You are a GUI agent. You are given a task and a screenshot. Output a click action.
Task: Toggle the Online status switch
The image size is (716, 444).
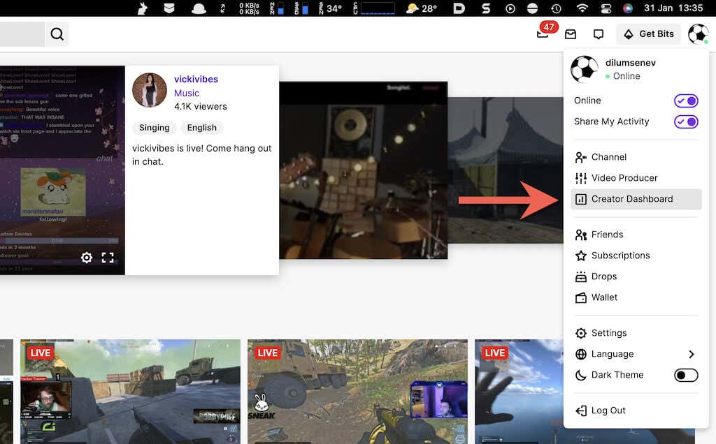pyautogui.click(x=686, y=101)
